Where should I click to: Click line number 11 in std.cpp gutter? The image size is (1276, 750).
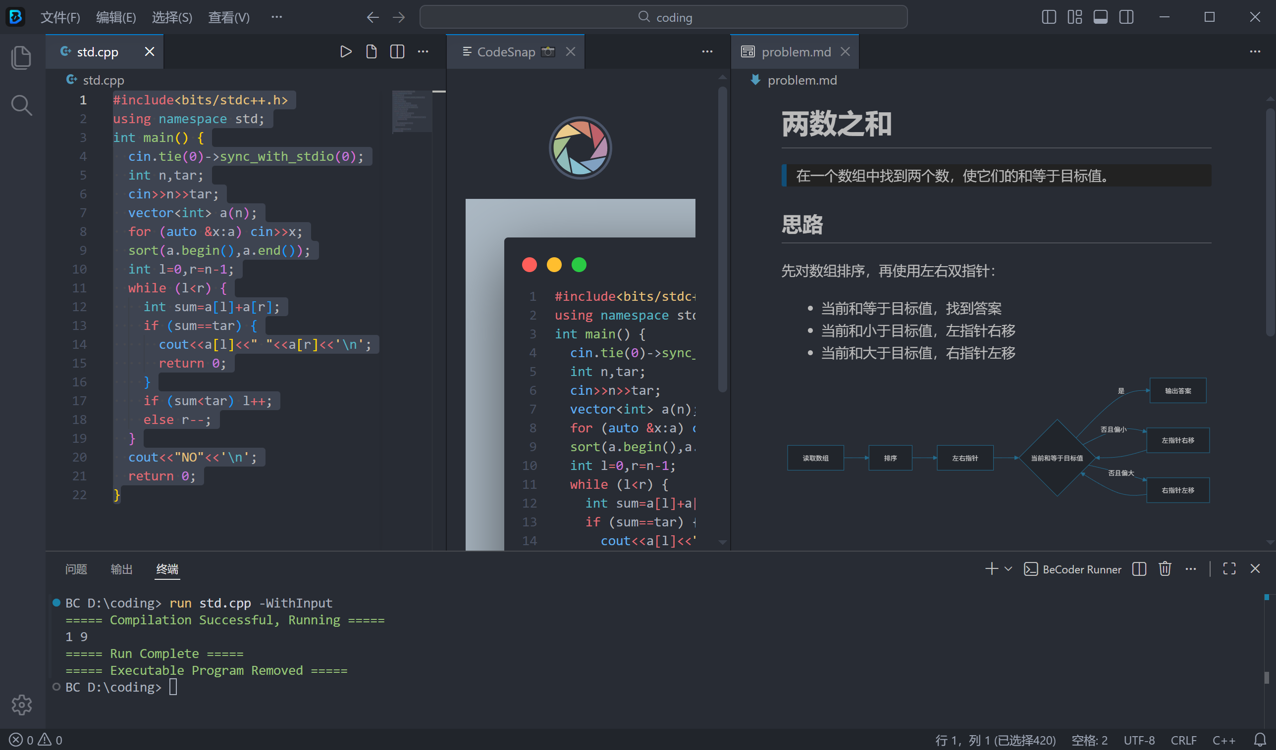pyautogui.click(x=79, y=288)
